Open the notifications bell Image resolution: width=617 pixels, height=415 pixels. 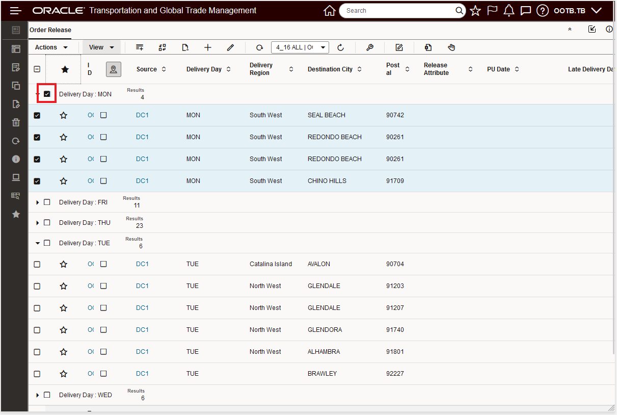pos(508,11)
